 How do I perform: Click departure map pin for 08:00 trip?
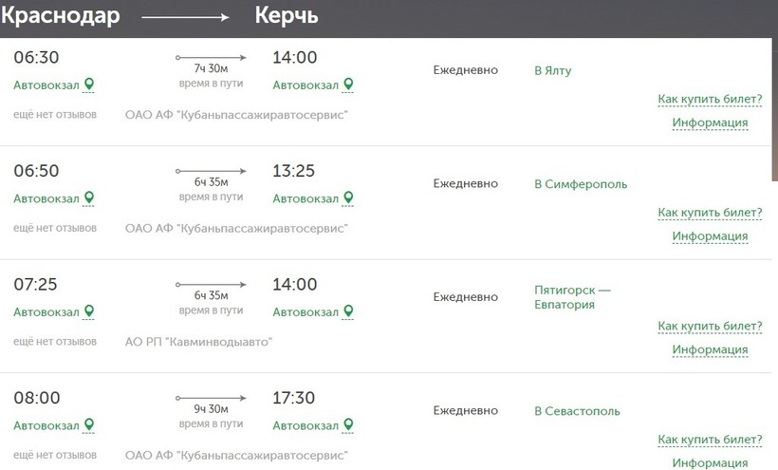coord(89,425)
